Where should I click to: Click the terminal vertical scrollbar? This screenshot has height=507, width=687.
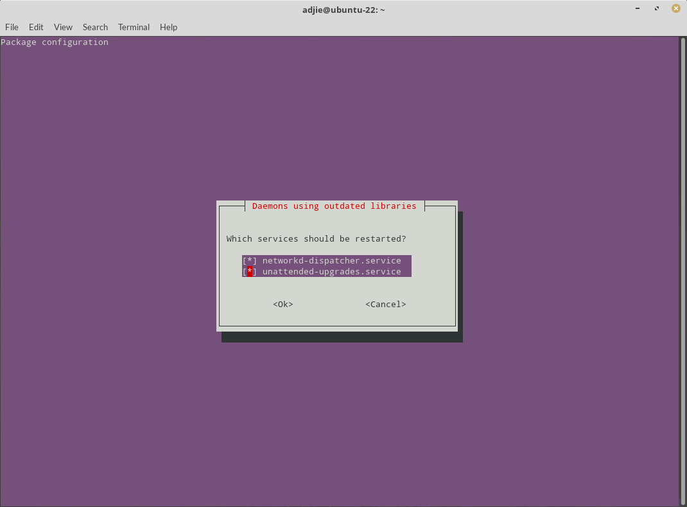(683, 271)
